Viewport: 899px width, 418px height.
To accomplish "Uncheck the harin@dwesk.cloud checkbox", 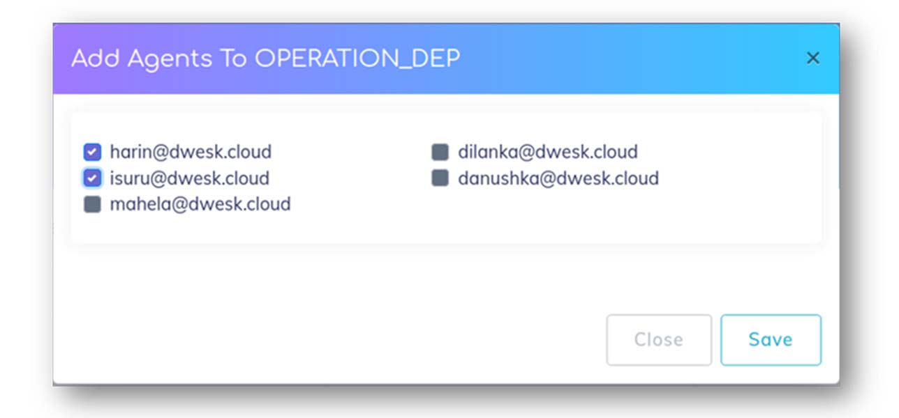I will click(92, 152).
